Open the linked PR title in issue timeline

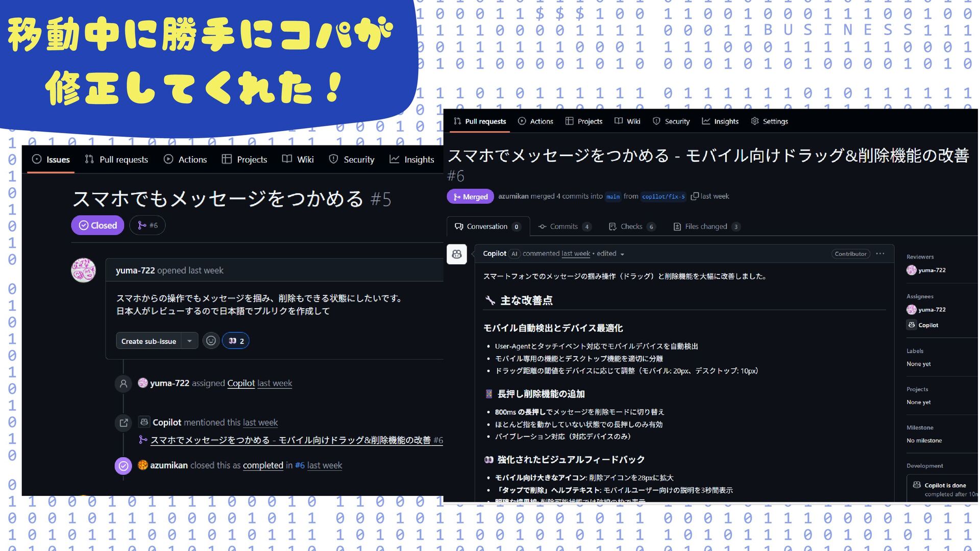click(x=291, y=440)
